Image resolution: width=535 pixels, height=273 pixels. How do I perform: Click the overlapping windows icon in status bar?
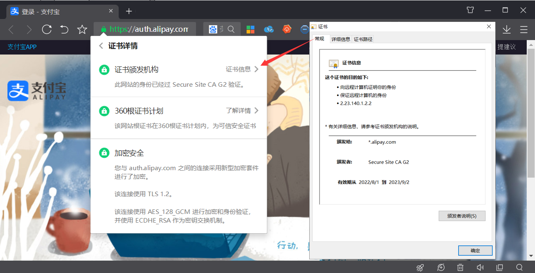499,267
